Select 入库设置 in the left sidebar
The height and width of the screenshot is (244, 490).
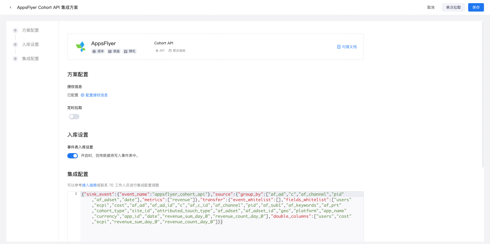point(30,44)
